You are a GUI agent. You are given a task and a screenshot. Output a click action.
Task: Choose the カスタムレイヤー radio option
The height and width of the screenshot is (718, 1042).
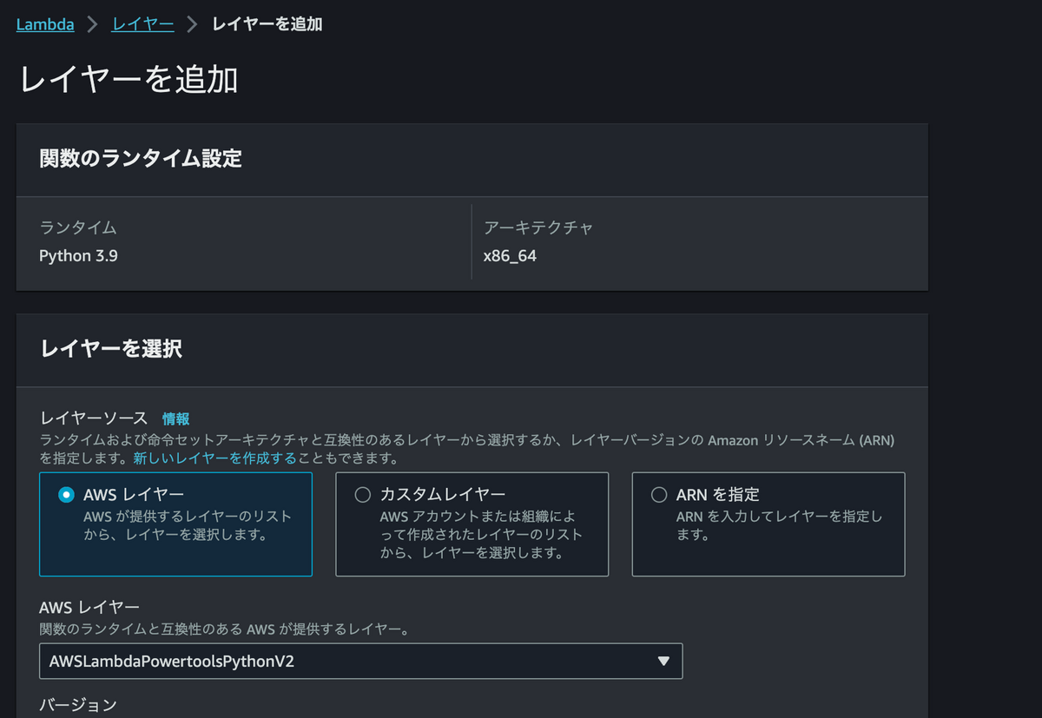[363, 495]
